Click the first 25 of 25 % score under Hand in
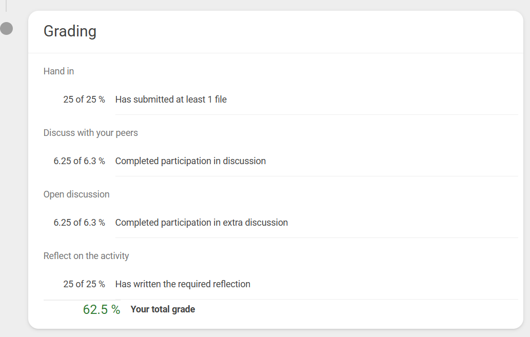This screenshot has height=337, width=530. click(84, 100)
